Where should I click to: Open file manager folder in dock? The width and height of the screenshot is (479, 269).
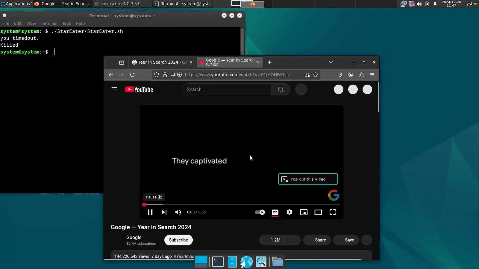point(278,262)
